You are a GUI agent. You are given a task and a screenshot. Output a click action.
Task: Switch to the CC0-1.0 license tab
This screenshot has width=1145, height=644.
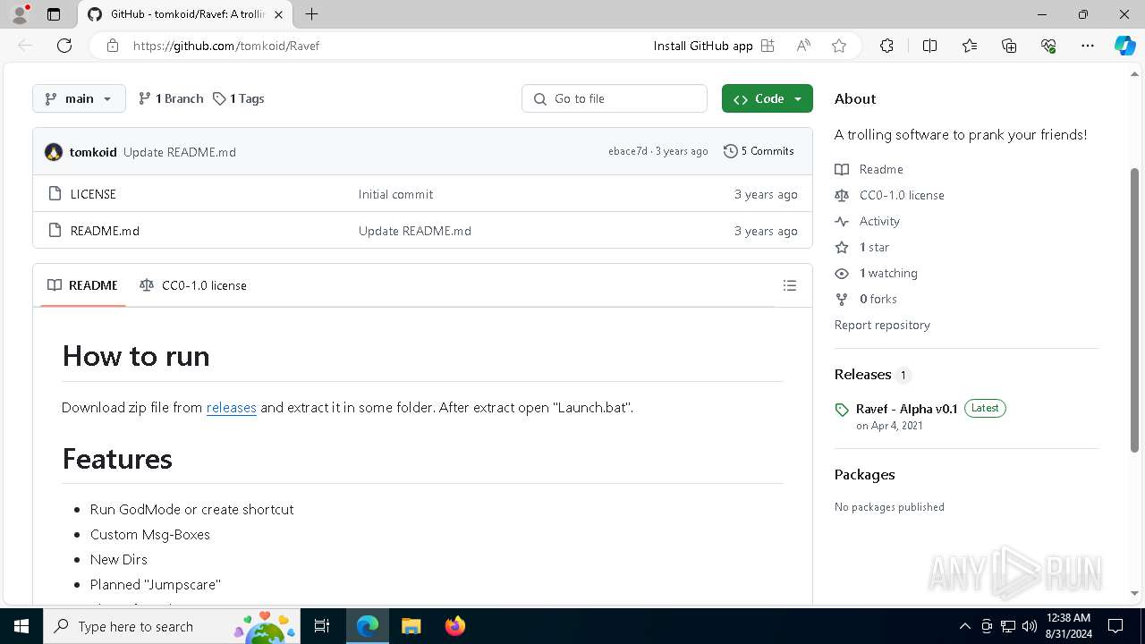pos(193,285)
